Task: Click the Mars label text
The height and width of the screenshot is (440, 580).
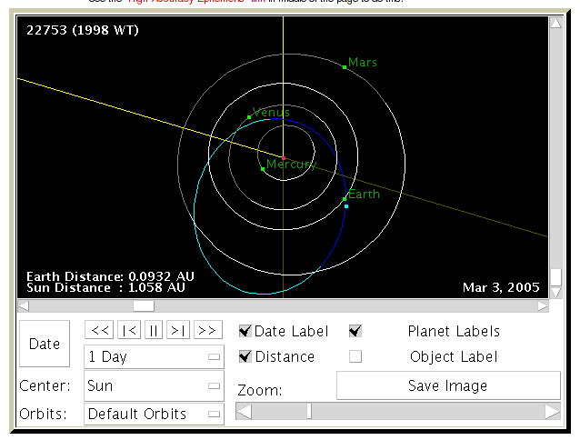Action: [363, 62]
